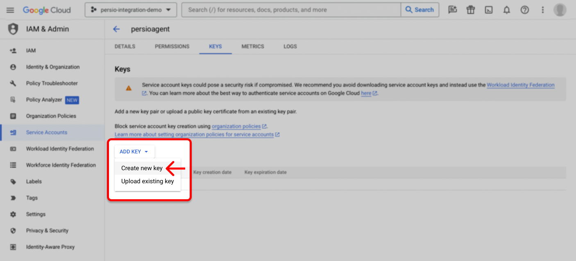
Task: Select Create new key option
Action: click(x=142, y=168)
